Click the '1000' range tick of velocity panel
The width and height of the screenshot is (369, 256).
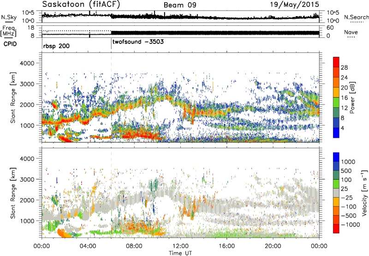[28, 221]
